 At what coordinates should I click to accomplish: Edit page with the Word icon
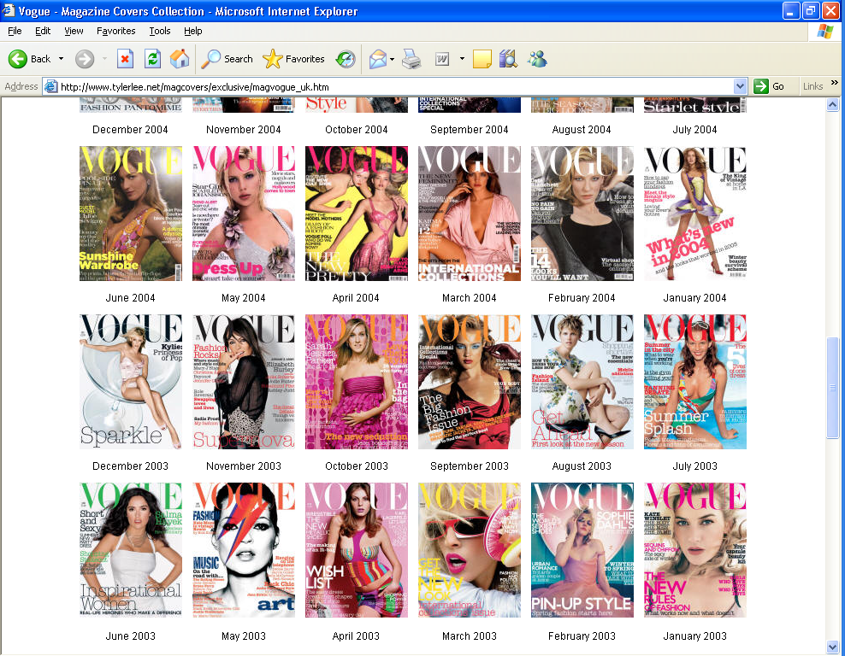tap(442, 59)
